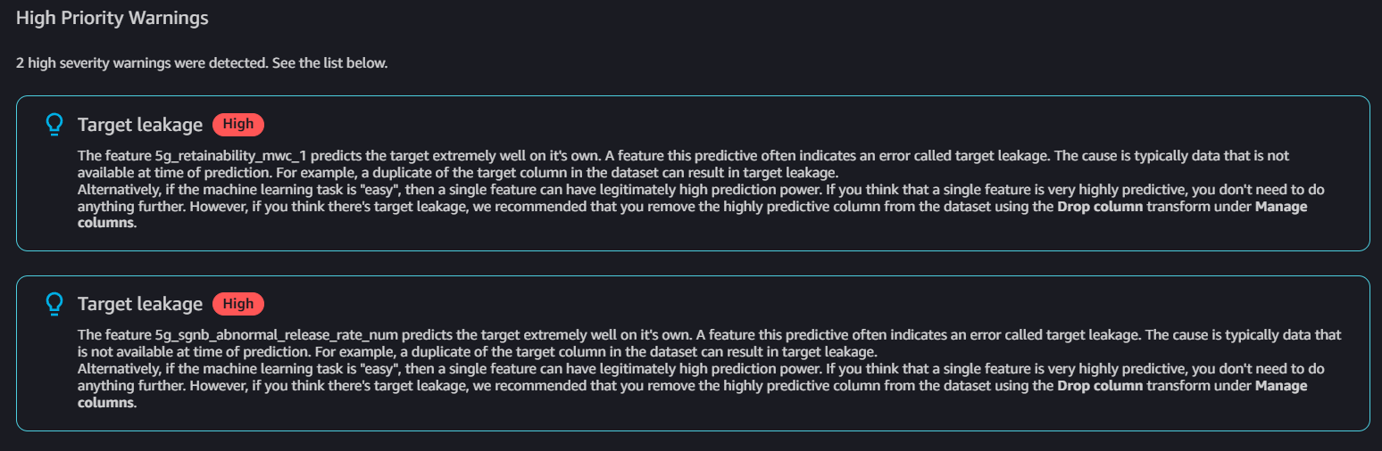Select the red High badge in the second warning
Screen dimensions: 1382x451
[238, 304]
